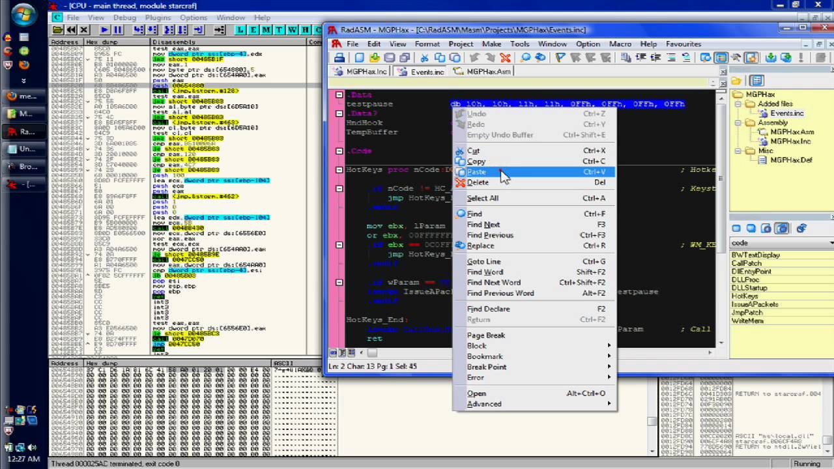The image size is (834, 469).
Task: Switch to the MGPHax.Asm tab
Action: click(482, 72)
